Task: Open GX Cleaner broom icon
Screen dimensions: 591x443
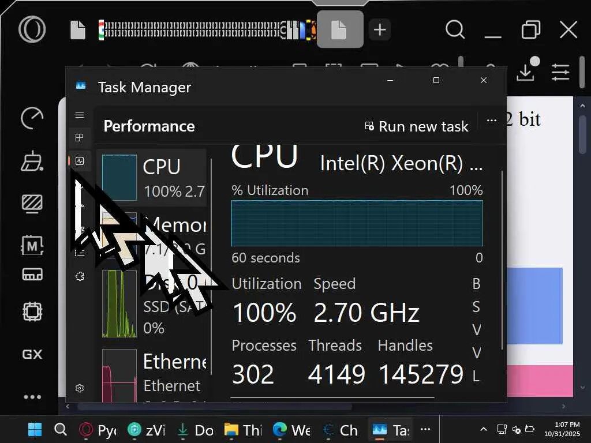Action: coord(32,162)
